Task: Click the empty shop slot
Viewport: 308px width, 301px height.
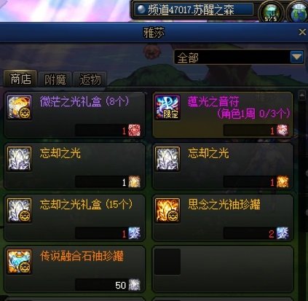Action: (222, 269)
